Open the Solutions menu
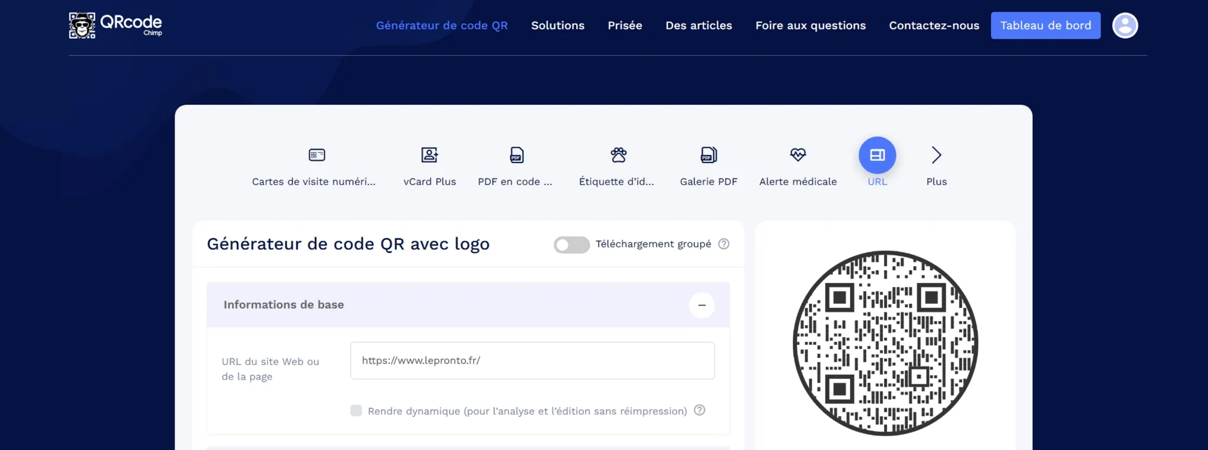The width and height of the screenshot is (1208, 450). coord(557,25)
